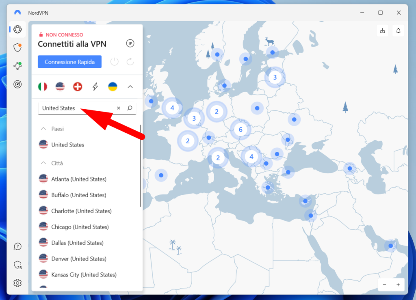Zoom out the map with minus button
Image resolution: width=416 pixels, height=300 pixels.
click(x=384, y=285)
